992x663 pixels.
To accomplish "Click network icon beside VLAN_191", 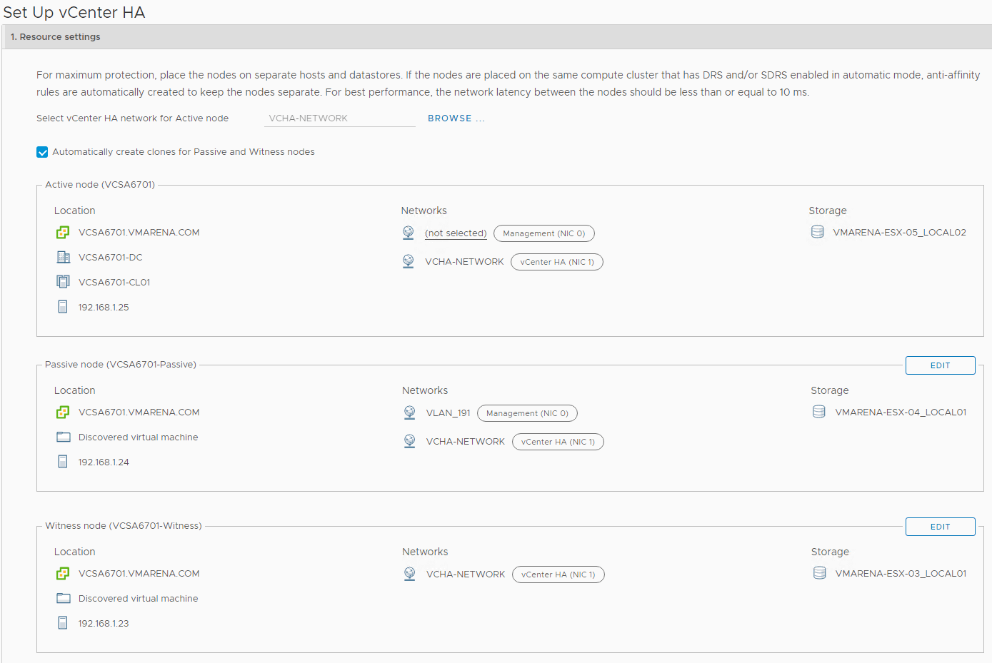I will click(410, 413).
